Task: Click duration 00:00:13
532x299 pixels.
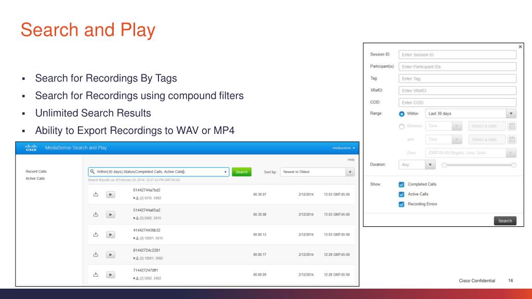Action: click(x=260, y=235)
